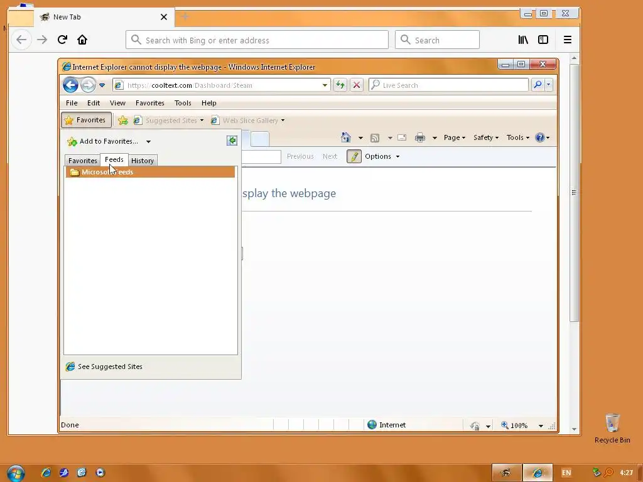Open the find bar Options dropdown
This screenshot has width=643, height=482.
pyautogui.click(x=382, y=156)
